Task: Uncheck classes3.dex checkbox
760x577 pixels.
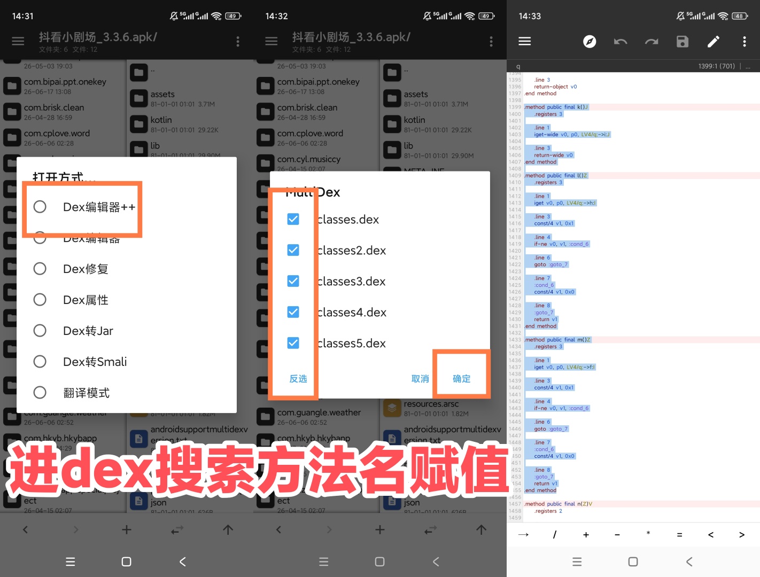Action: [293, 281]
